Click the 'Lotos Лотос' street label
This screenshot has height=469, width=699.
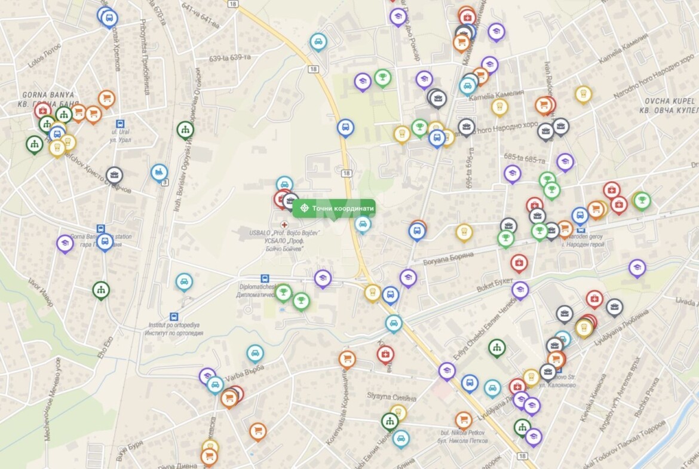(45, 57)
